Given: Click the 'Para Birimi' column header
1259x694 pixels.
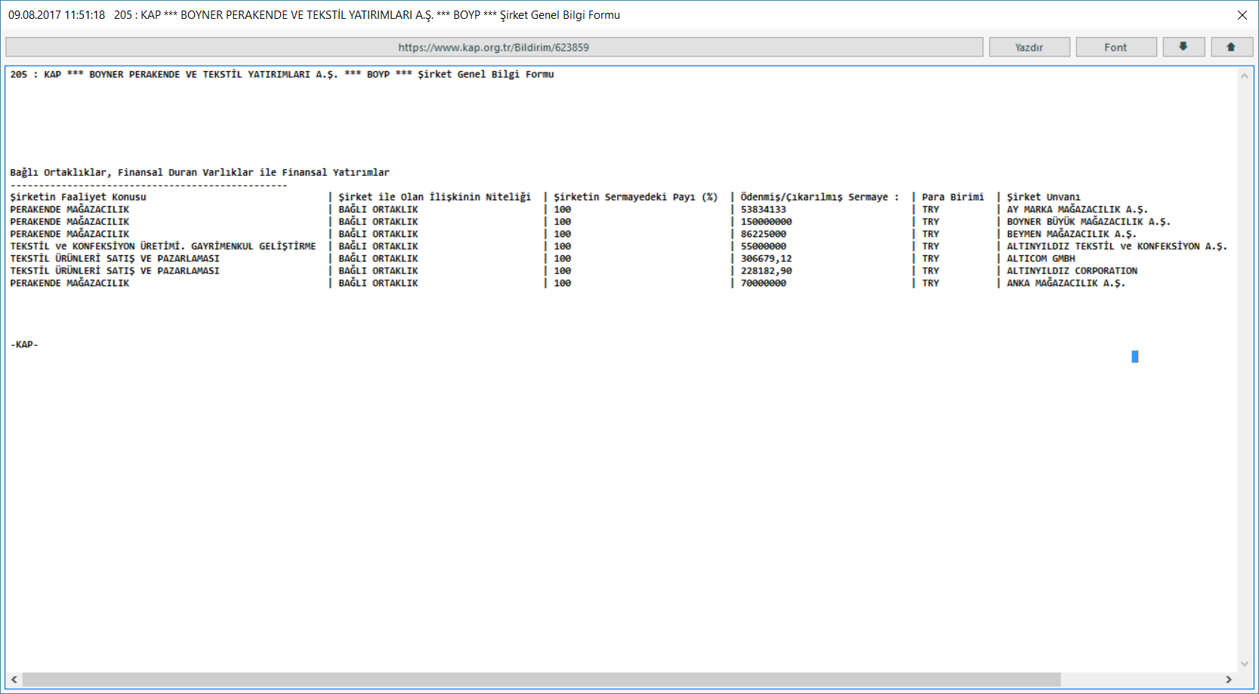Looking at the screenshot, I should 952,197.
